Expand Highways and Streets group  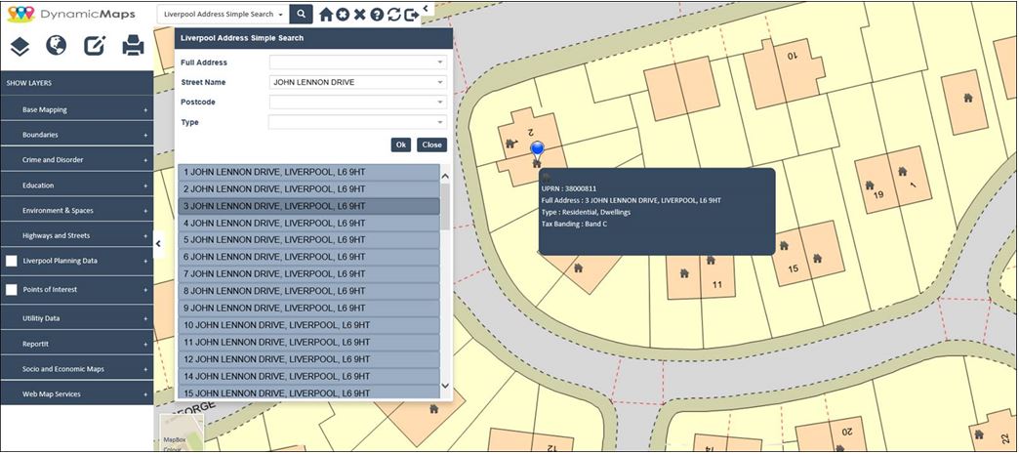(77, 235)
